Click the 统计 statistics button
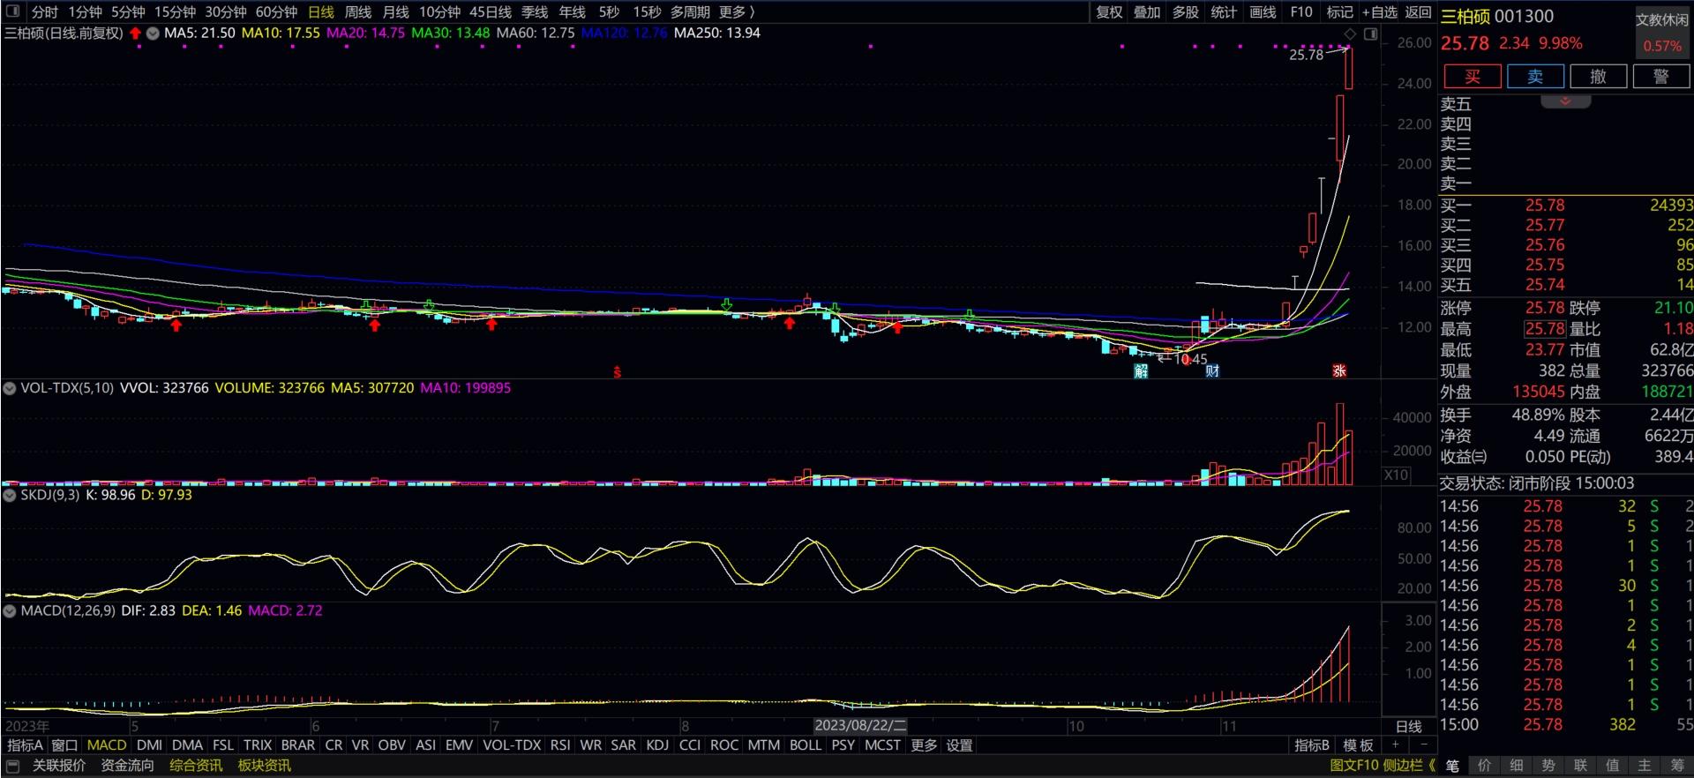 1224,12
